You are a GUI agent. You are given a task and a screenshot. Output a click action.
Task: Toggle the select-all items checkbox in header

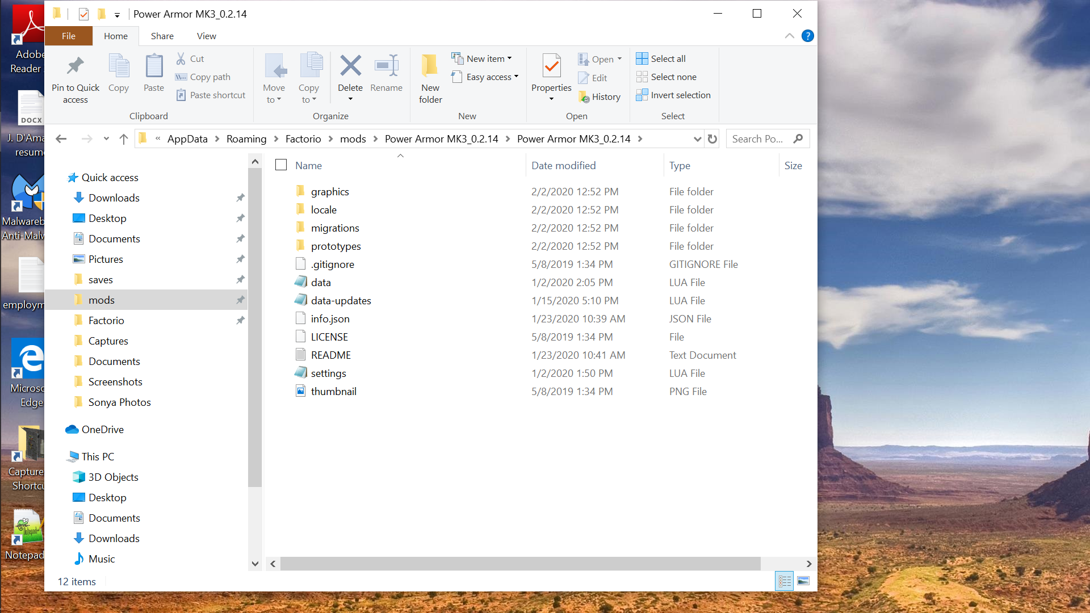click(x=281, y=165)
